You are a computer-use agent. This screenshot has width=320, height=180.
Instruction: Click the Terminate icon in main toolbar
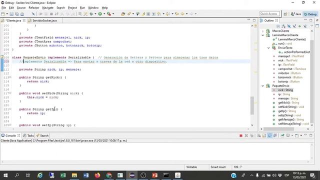click(x=51, y=14)
